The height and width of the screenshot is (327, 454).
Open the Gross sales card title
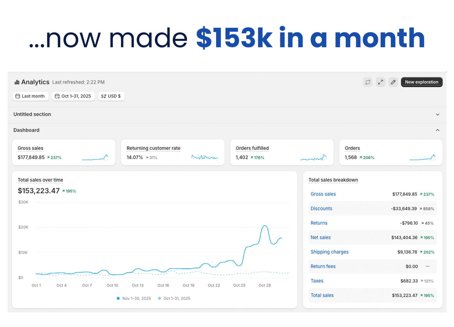(31, 148)
